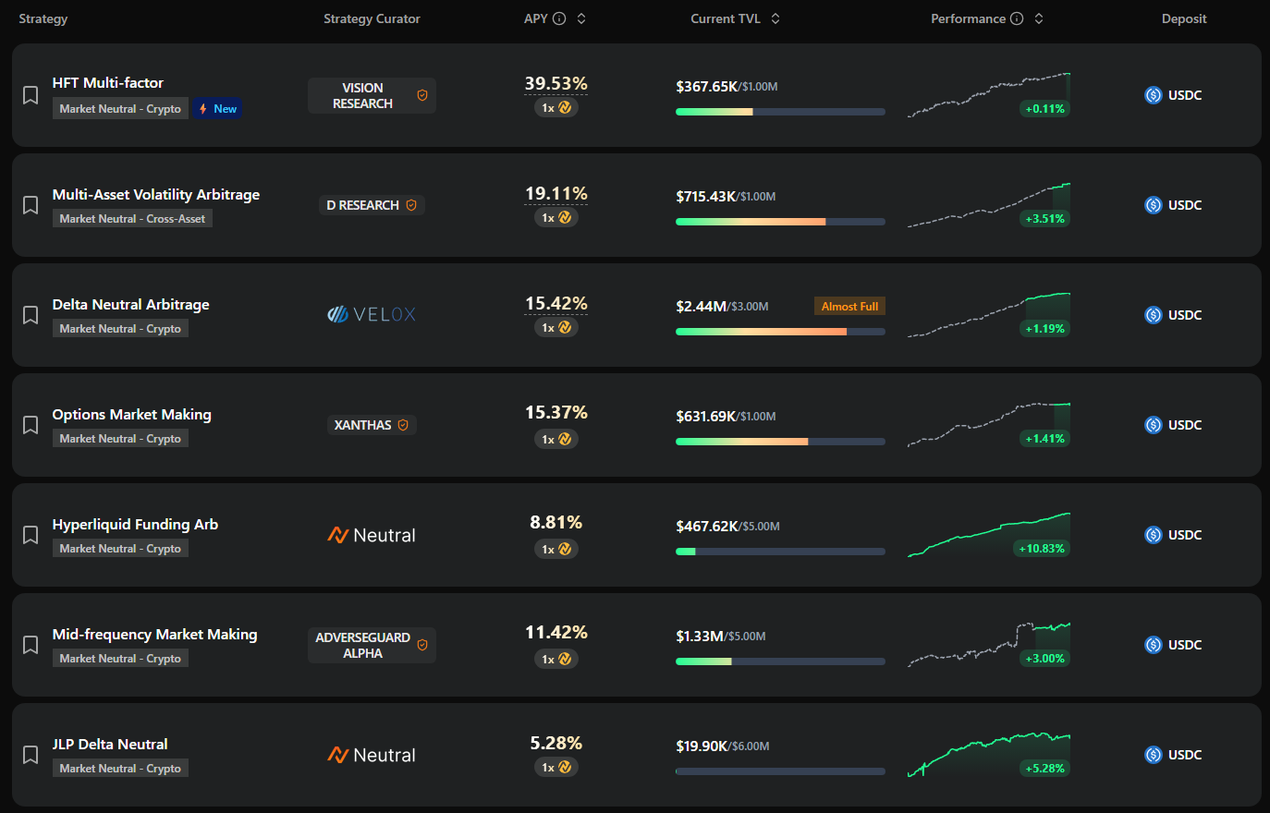Click the Delta Neutral Arbitrage TVL progress bar
1270x813 pixels.
tap(780, 332)
